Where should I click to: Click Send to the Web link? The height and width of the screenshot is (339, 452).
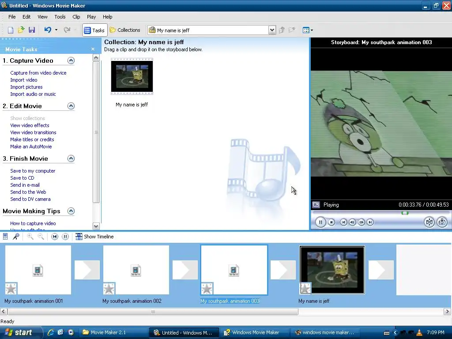tap(28, 192)
